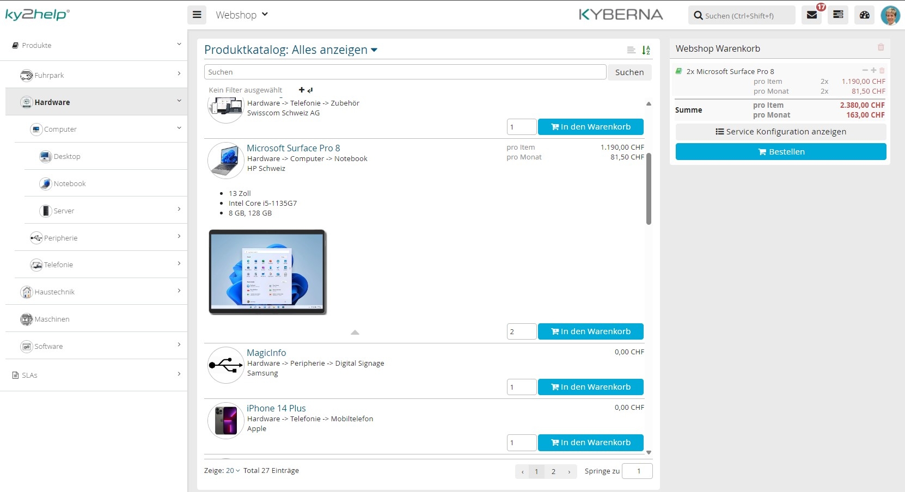Viewport: 905px width, 492px height.
Task: Open the Produktkatalog Alles anzeigen dropdown
Action: (x=291, y=50)
